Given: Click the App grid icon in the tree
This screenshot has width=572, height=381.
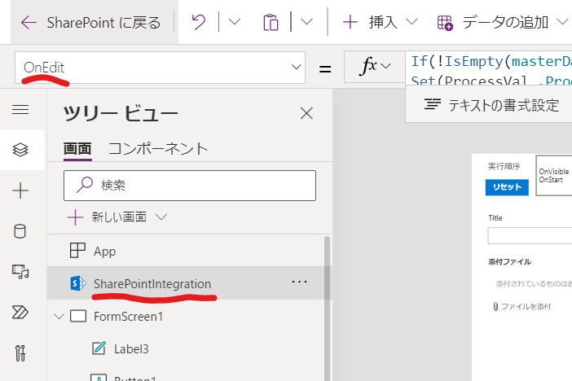Looking at the screenshot, I should coord(77,251).
